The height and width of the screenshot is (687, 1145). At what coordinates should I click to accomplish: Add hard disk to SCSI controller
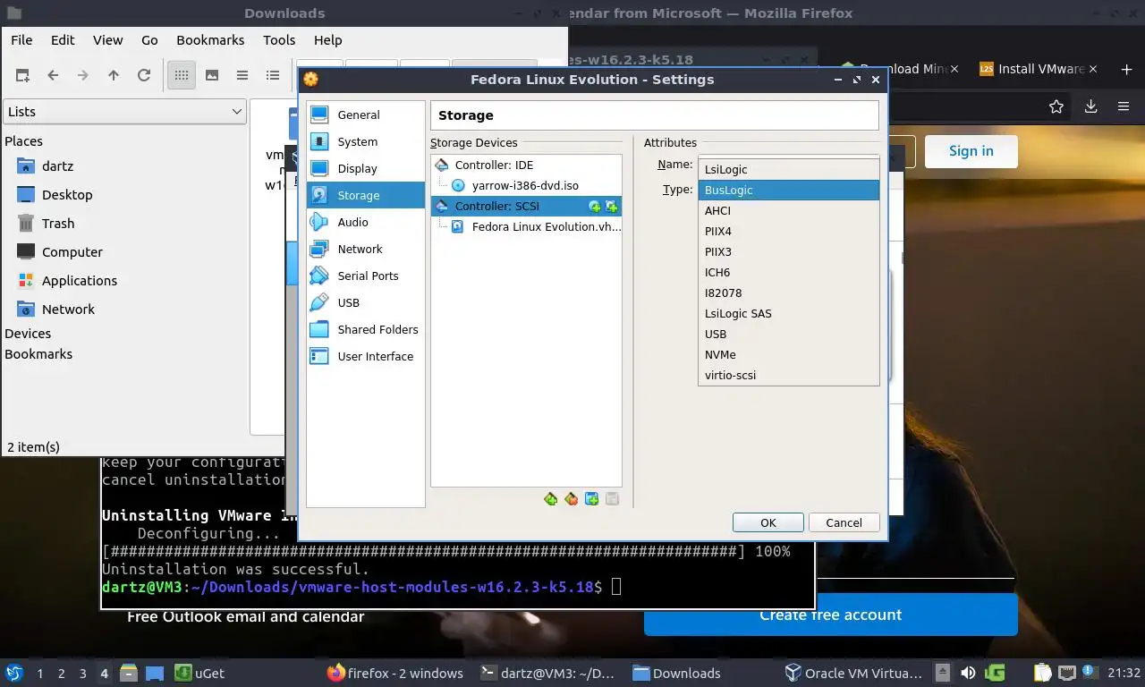coord(612,207)
